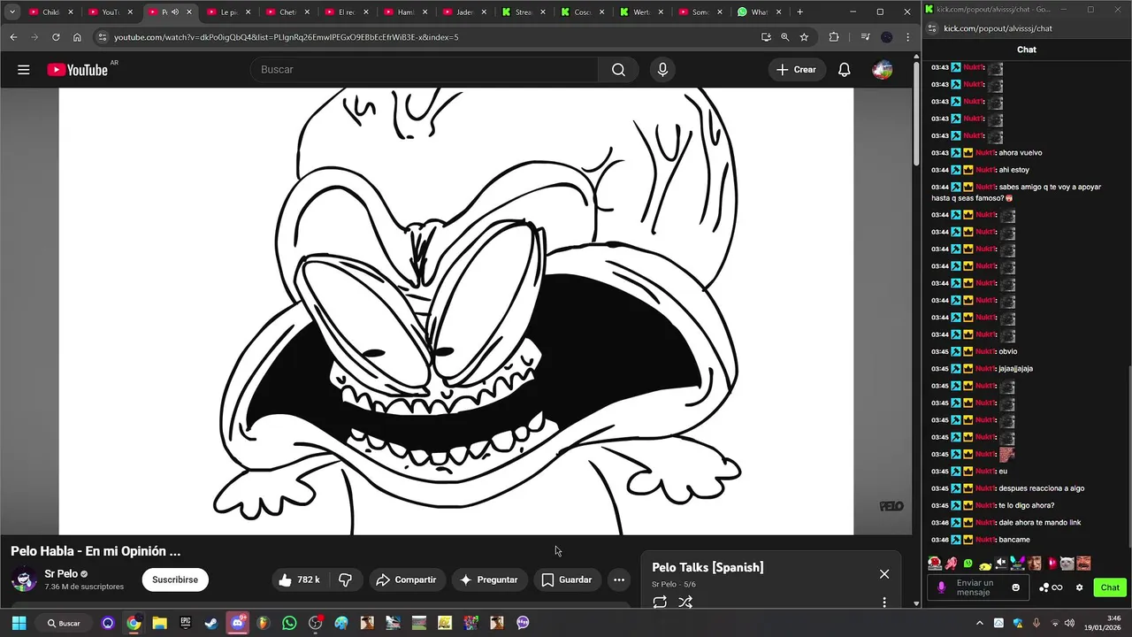Open WhatsApp from the taskbar
The image size is (1132, 637).
click(x=289, y=623)
